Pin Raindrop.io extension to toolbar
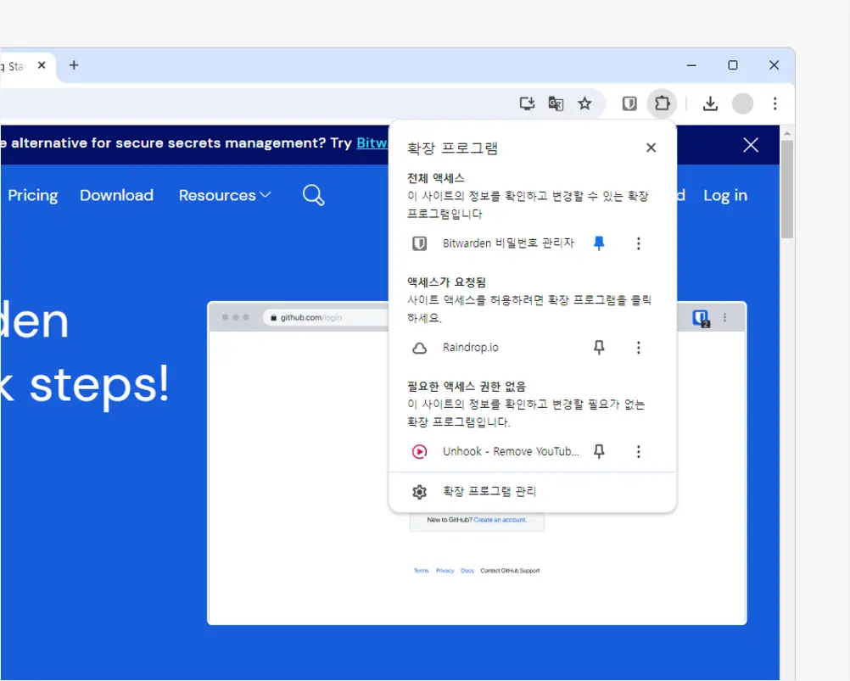Screen dimensions: 850x681 coord(599,348)
